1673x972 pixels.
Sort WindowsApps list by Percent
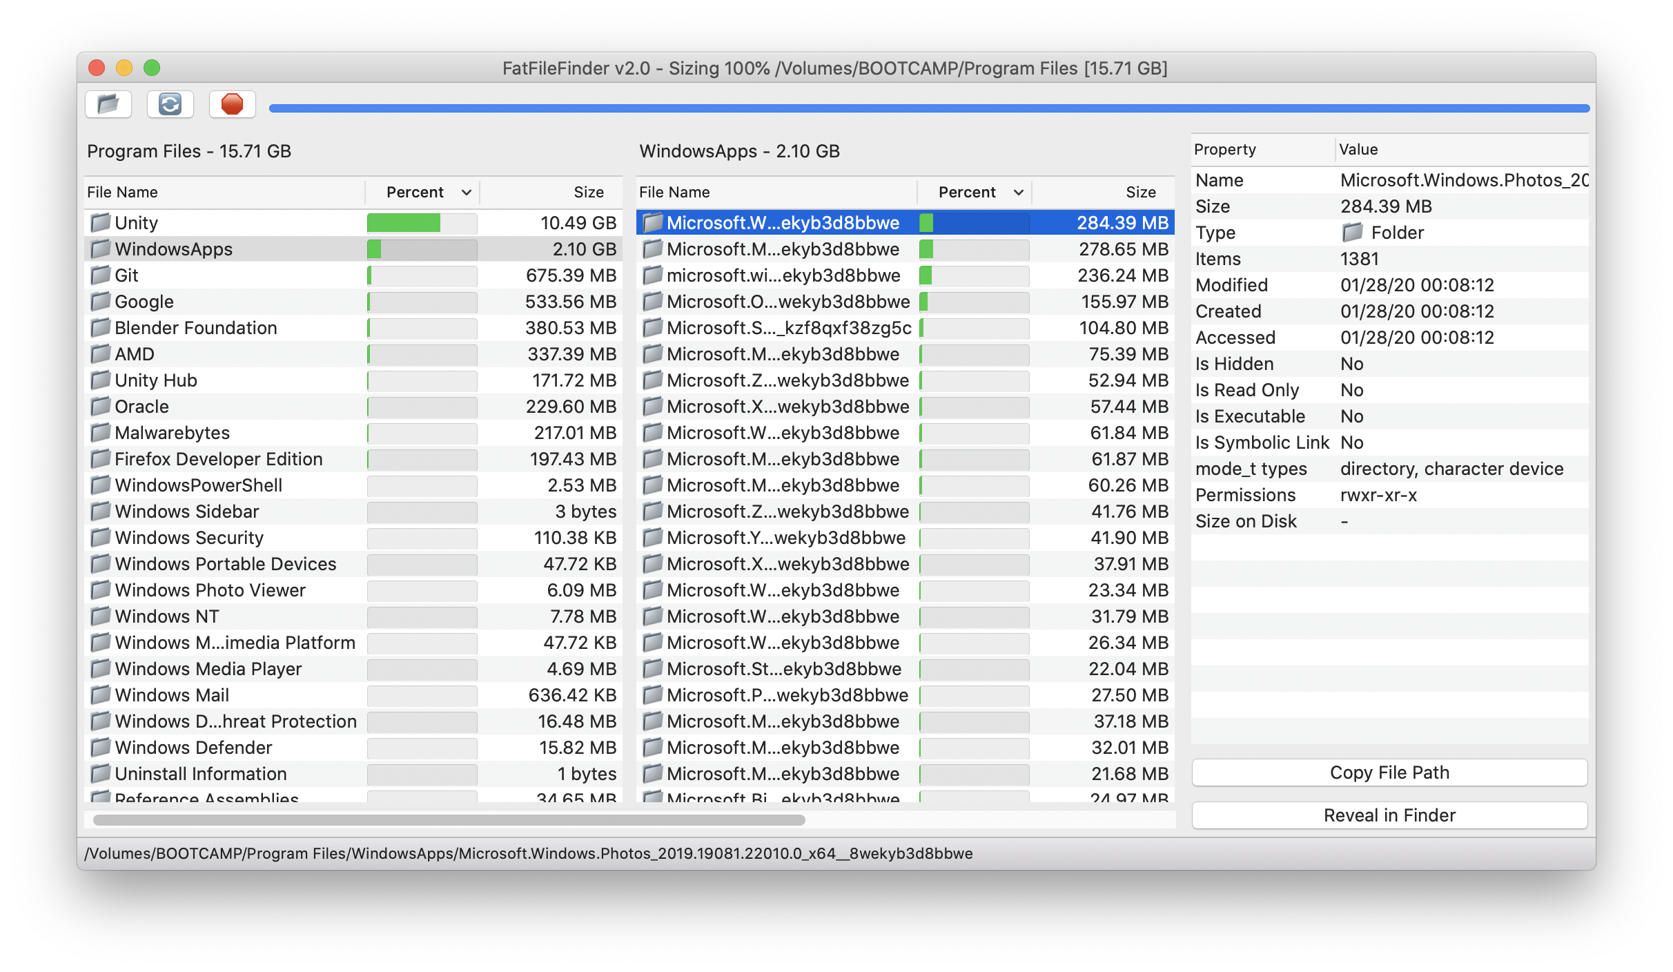975,192
